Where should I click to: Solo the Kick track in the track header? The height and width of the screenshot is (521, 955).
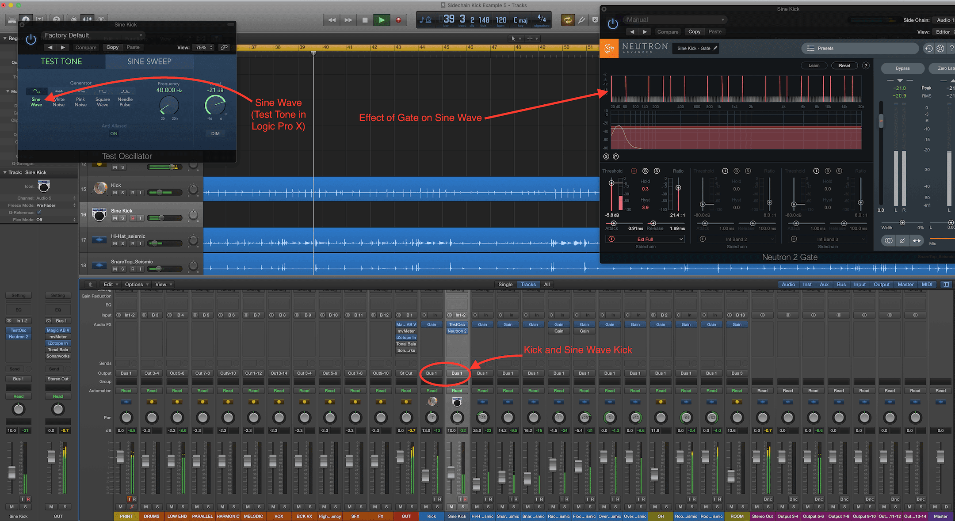click(x=123, y=193)
